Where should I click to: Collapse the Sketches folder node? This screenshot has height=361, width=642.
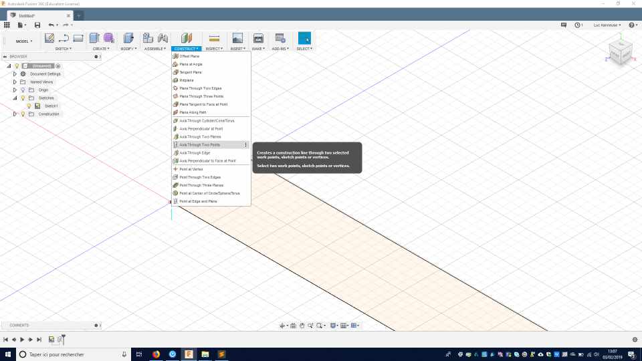(15, 98)
